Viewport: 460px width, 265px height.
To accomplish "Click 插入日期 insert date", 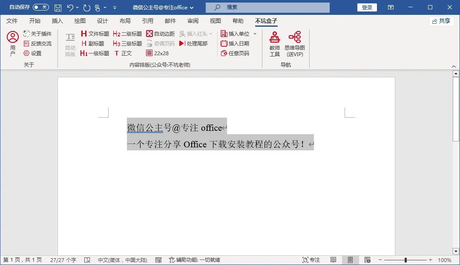I will (x=235, y=43).
